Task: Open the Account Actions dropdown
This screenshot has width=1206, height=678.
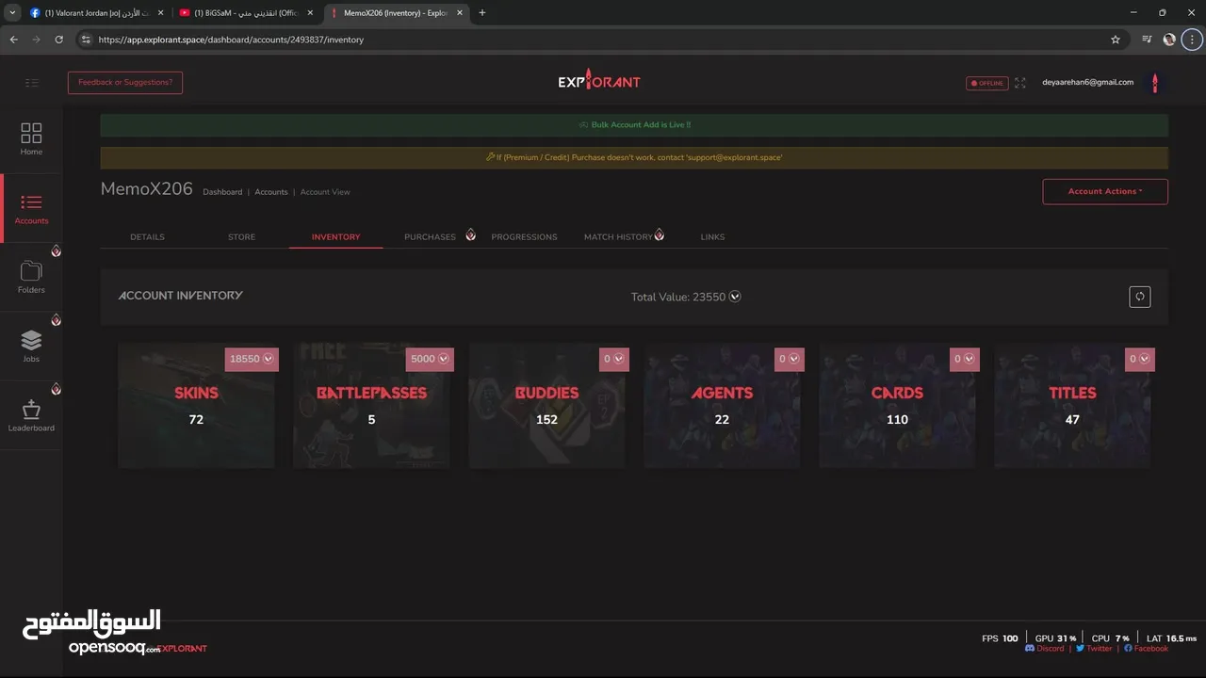Action: [x=1105, y=191]
